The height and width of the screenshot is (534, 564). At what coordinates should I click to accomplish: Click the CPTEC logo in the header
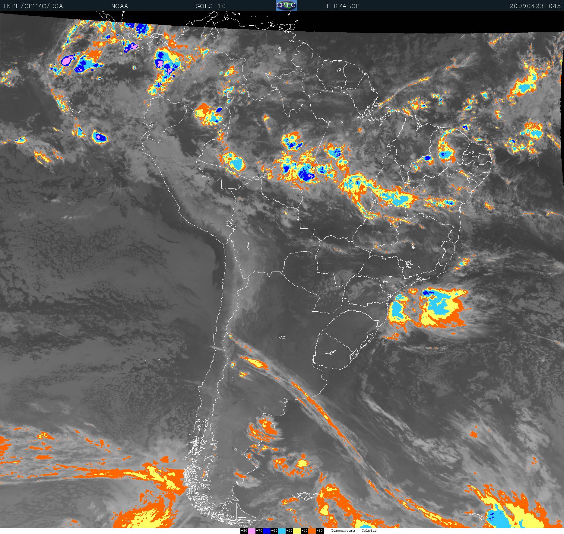(287, 5)
